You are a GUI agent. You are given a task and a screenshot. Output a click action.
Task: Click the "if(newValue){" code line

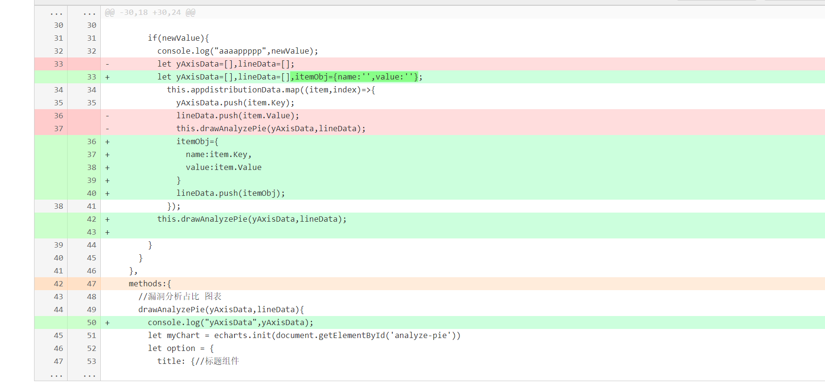pyautogui.click(x=178, y=38)
